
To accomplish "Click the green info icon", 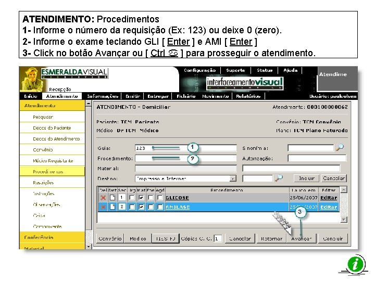I will coord(356,265).
